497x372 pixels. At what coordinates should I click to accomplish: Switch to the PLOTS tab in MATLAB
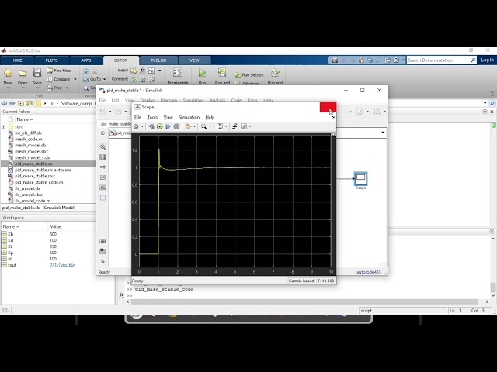pos(51,60)
